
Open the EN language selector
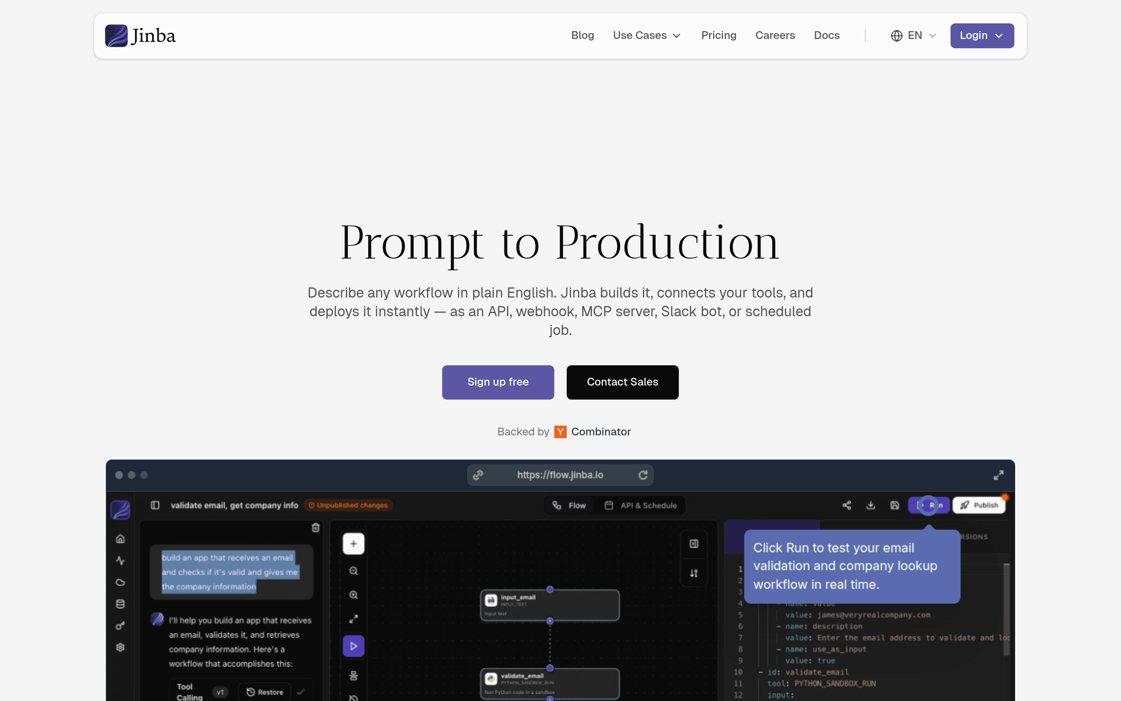click(x=912, y=35)
